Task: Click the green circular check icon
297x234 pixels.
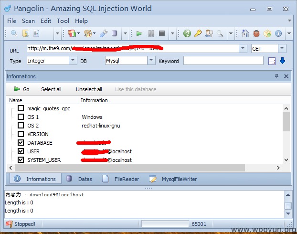Action: coord(187,33)
